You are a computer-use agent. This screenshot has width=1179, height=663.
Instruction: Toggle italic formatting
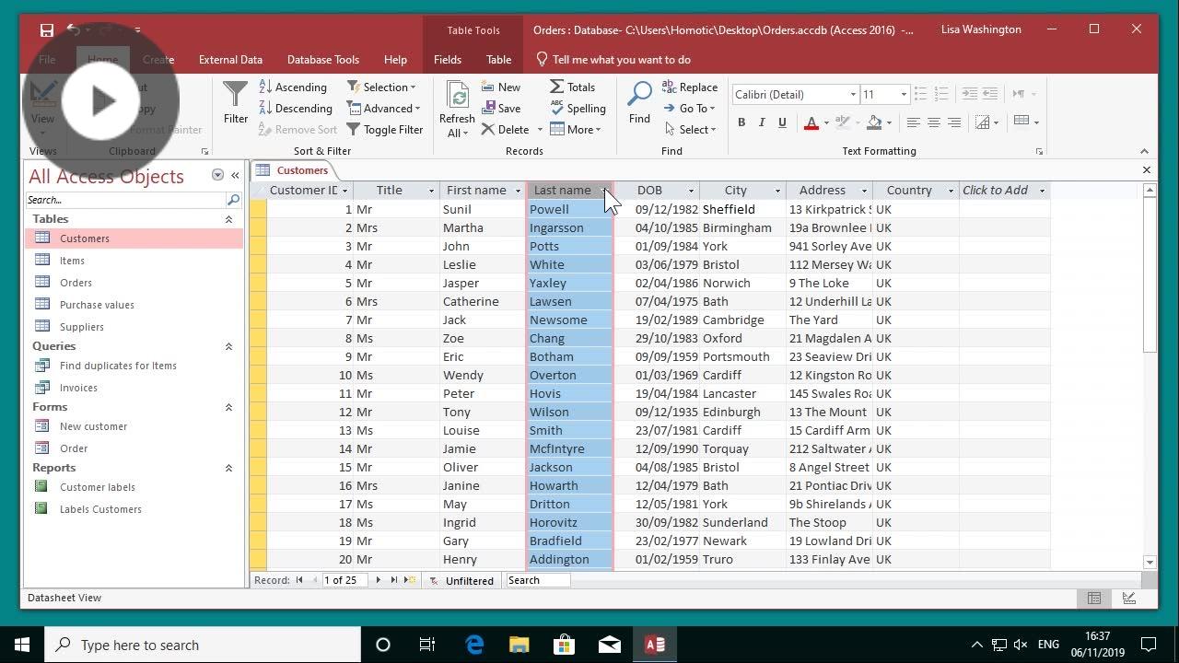pos(761,122)
